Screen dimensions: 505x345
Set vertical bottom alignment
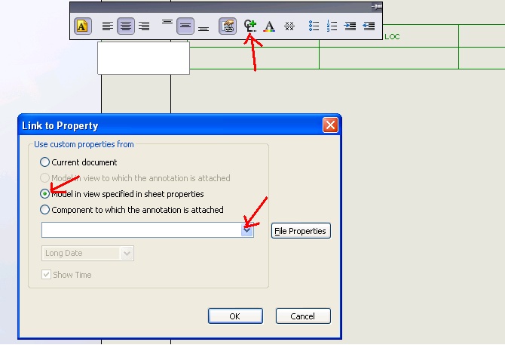click(204, 29)
